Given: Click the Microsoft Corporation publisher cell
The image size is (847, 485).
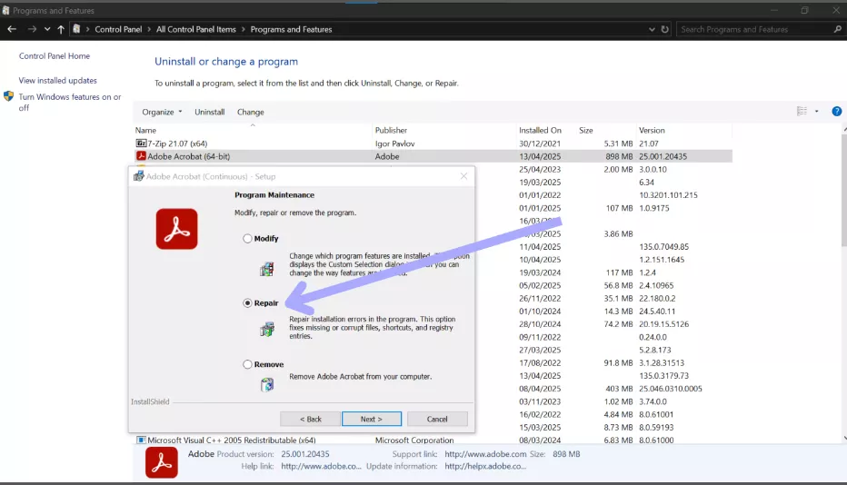Looking at the screenshot, I should click(414, 440).
